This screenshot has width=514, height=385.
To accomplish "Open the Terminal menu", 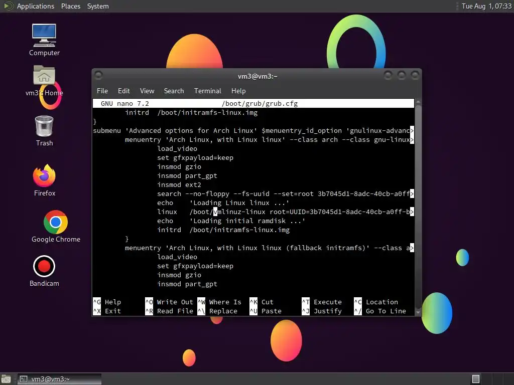I will [207, 91].
